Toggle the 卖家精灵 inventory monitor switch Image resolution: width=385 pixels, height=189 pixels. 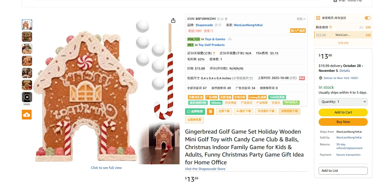point(368,18)
